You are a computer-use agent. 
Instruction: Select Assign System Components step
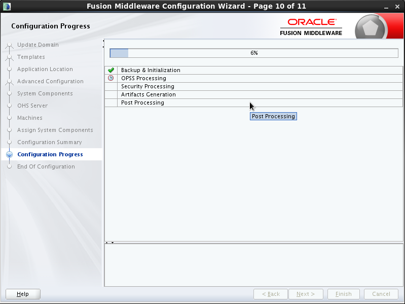tap(55, 130)
